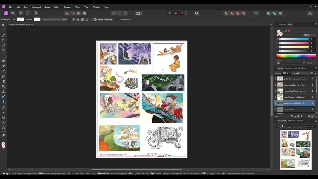Viewport: 318px width, 179px height.
Task: Open layer effects via the fx icon
Action: tap(298, 116)
